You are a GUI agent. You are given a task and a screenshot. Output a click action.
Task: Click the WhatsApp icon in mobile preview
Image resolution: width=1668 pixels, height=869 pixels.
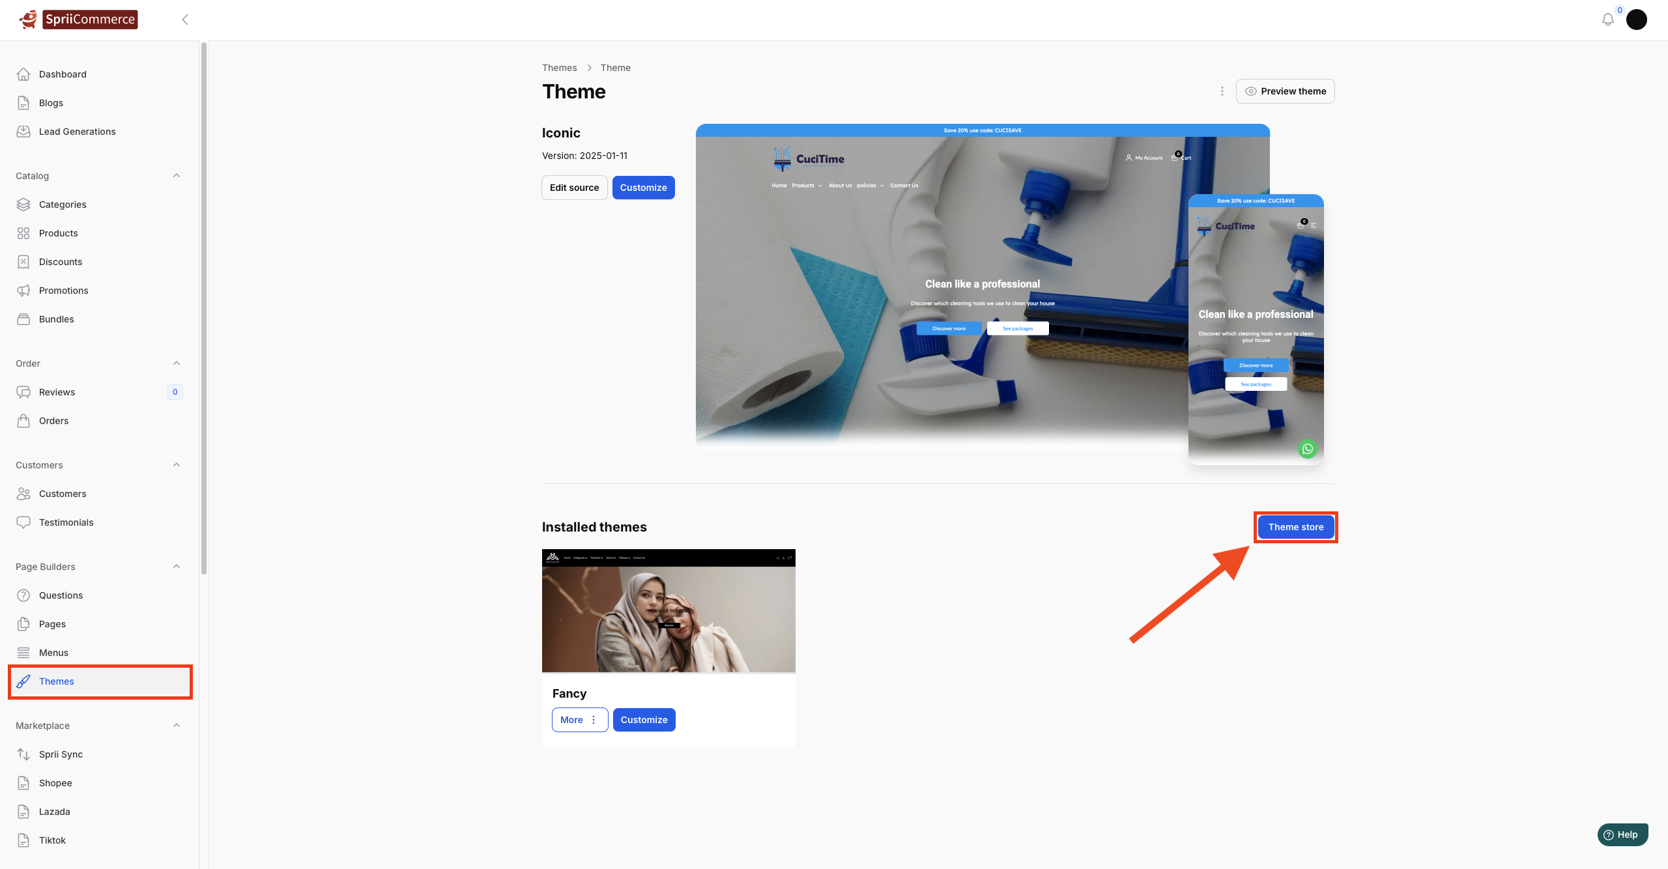(1307, 449)
